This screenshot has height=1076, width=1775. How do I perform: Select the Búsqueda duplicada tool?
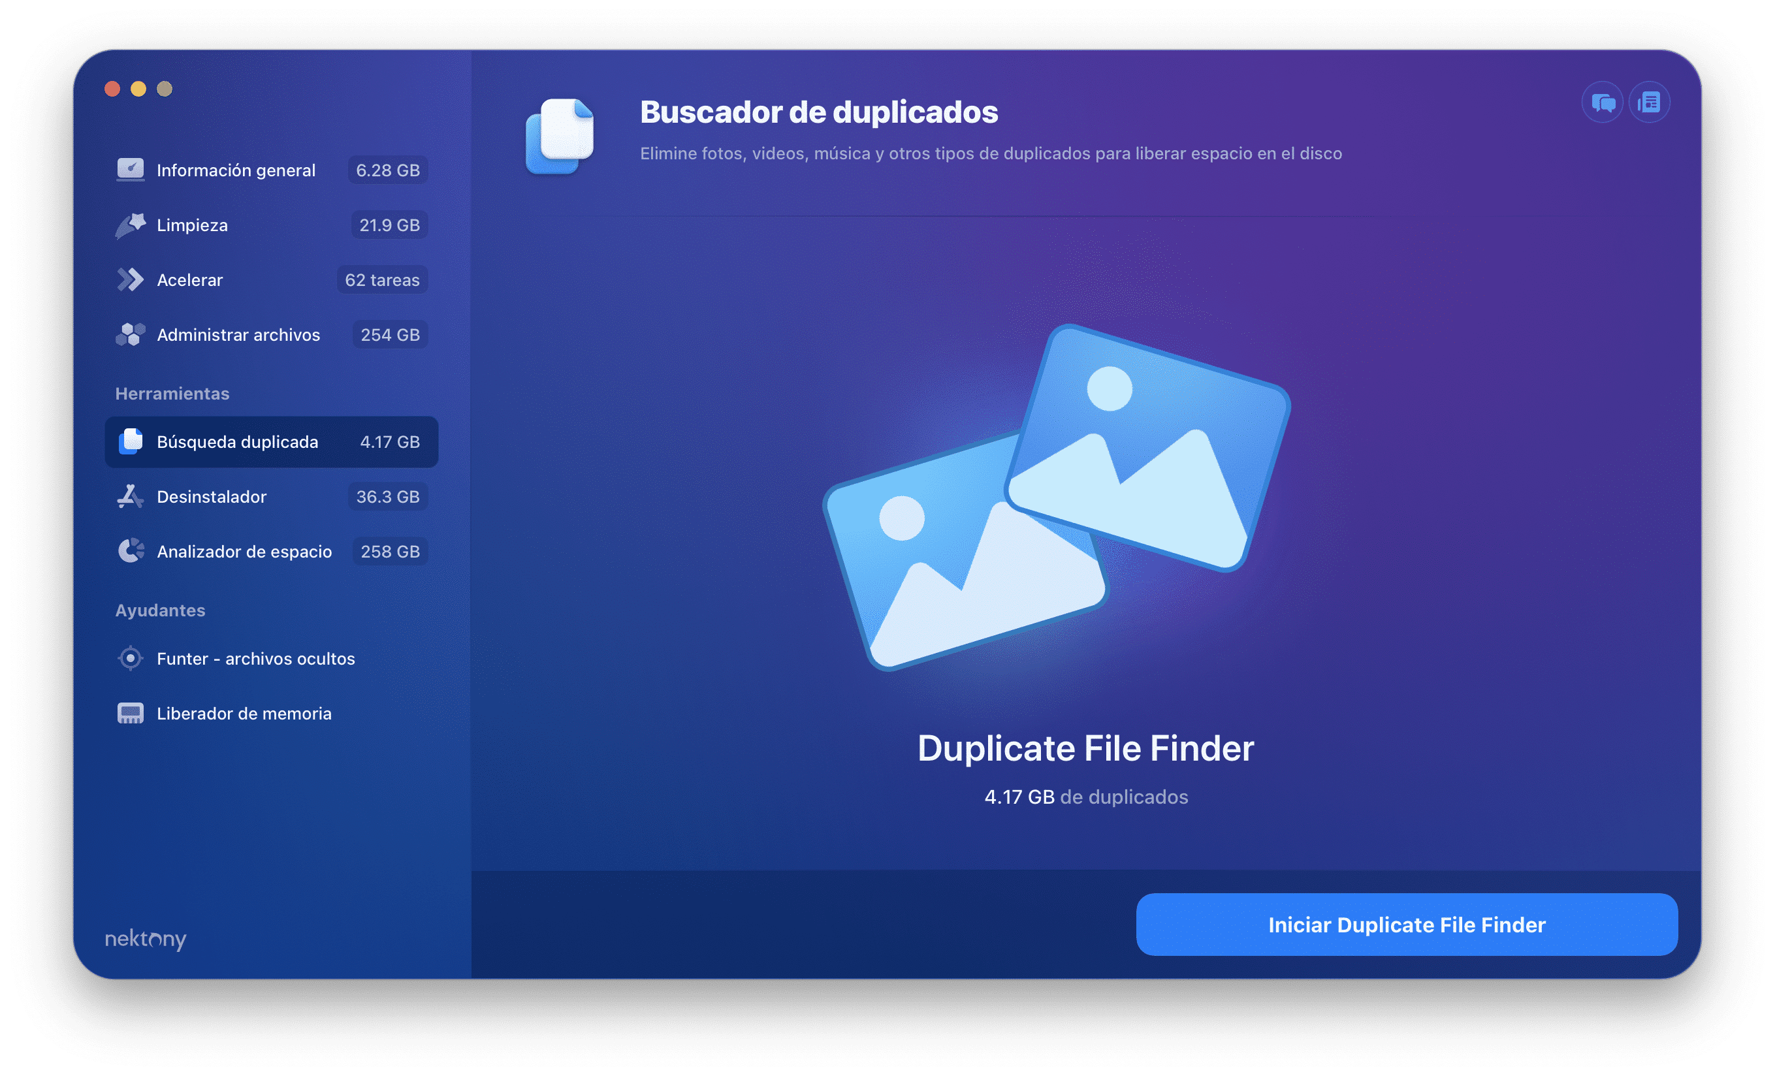pos(271,441)
